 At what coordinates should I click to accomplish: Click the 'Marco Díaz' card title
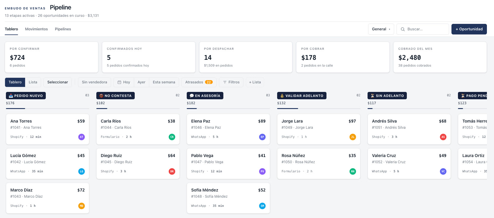pyautogui.click(x=21, y=190)
